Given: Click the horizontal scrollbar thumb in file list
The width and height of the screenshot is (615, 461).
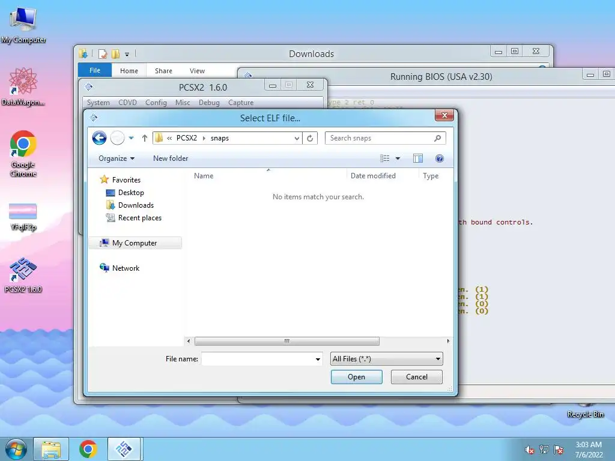Looking at the screenshot, I should [x=286, y=341].
